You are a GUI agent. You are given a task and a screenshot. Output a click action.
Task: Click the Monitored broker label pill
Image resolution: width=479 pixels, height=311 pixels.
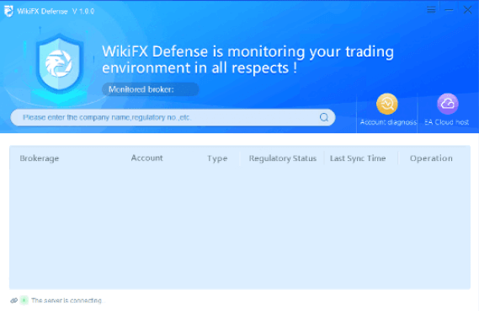click(151, 89)
